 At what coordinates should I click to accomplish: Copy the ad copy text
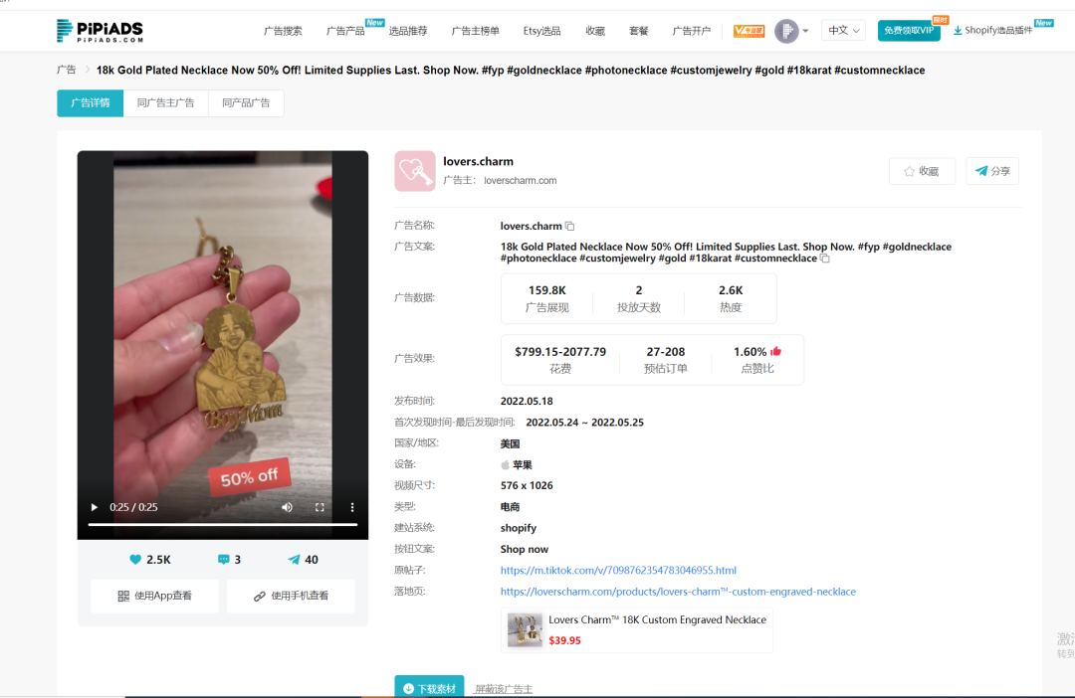point(825,259)
